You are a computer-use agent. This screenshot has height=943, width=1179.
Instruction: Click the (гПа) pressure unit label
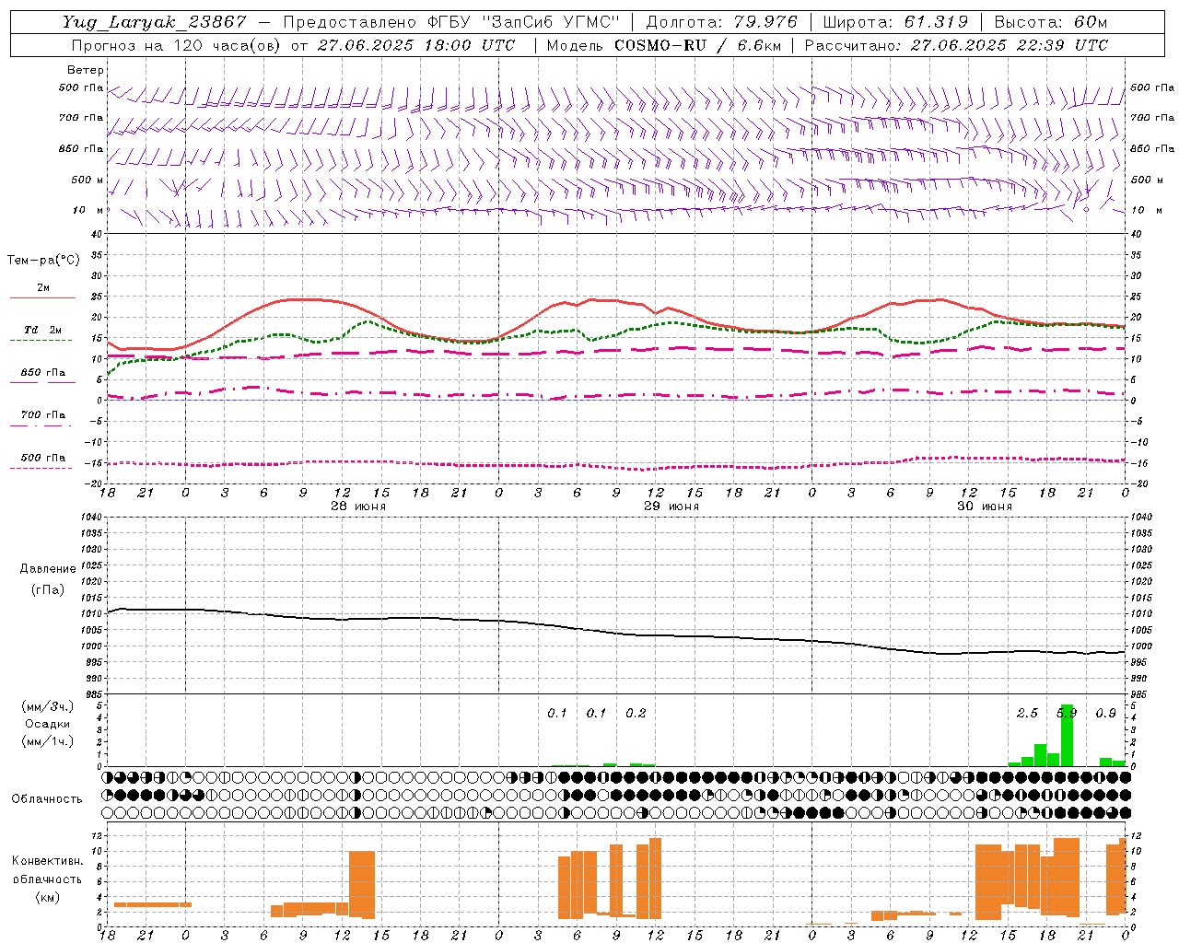(48, 588)
